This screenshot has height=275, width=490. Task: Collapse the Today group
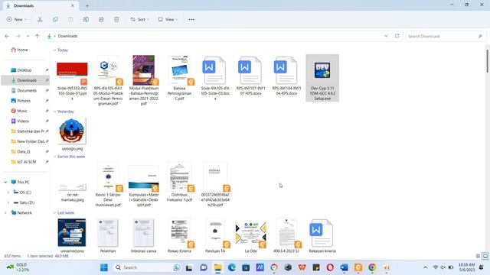(x=54, y=50)
